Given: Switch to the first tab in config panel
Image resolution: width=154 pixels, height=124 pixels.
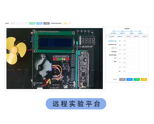Looking at the screenshot, I should 111,36.
